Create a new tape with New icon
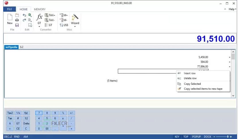 point(10,19)
